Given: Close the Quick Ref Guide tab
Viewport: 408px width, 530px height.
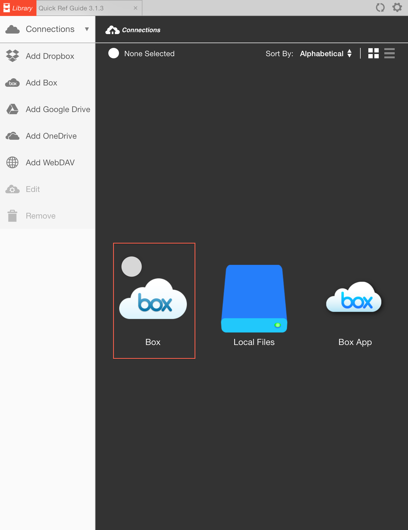Looking at the screenshot, I should click(x=135, y=8).
